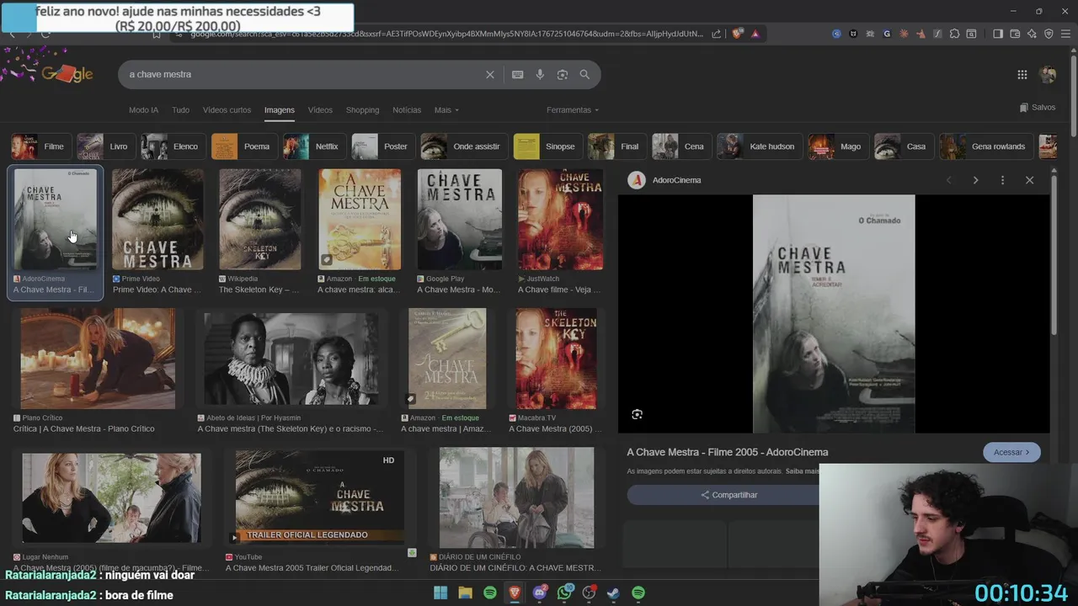
Task: Open the Brave hamburger menu
Action: click(1065, 34)
